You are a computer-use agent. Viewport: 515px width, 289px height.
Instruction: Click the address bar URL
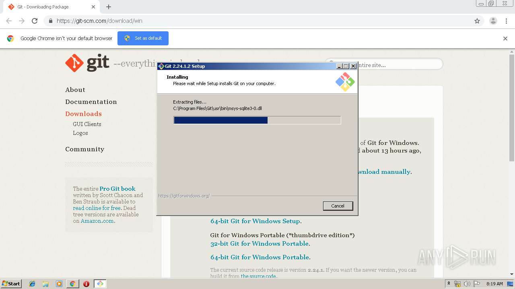pos(99,21)
